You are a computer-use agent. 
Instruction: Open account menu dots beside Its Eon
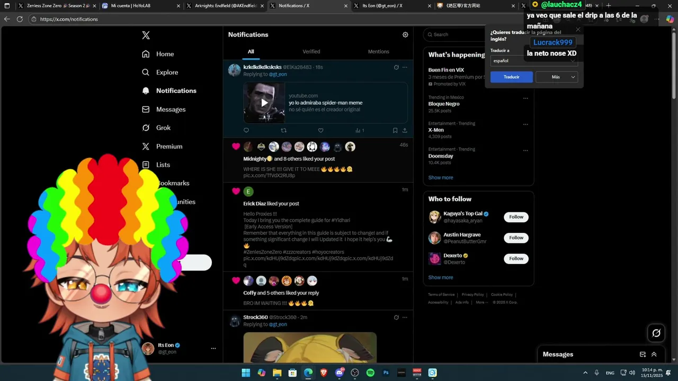click(213, 348)
